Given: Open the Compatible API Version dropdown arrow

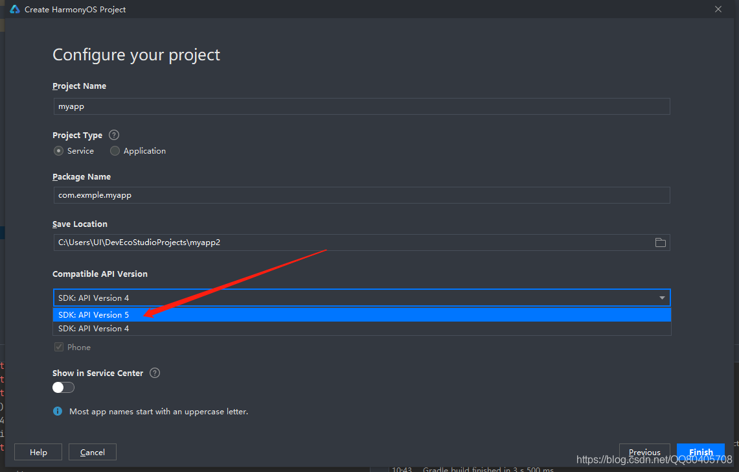Looking at the screenshot, I should click(x=662, y=298).
